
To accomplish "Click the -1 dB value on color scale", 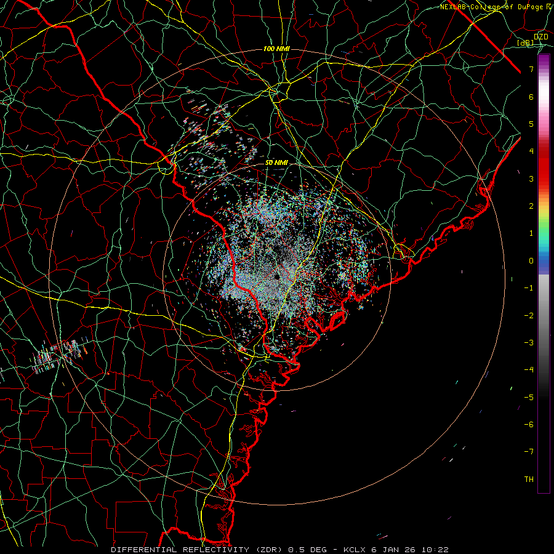I will [x=529, y=288].
